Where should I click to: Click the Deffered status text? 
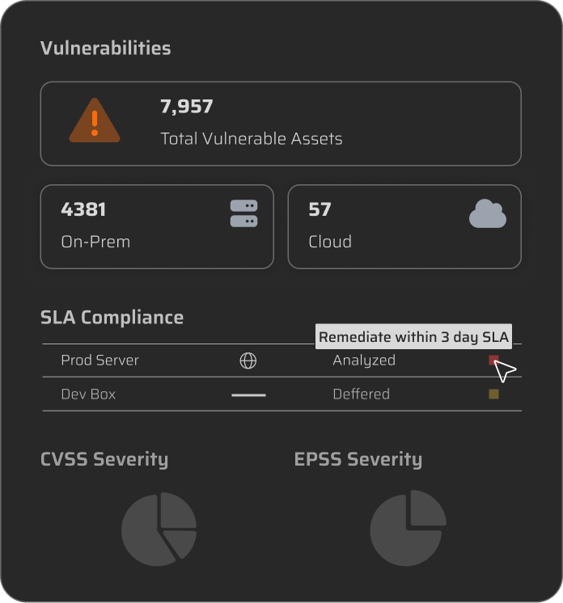coord(361,394)
